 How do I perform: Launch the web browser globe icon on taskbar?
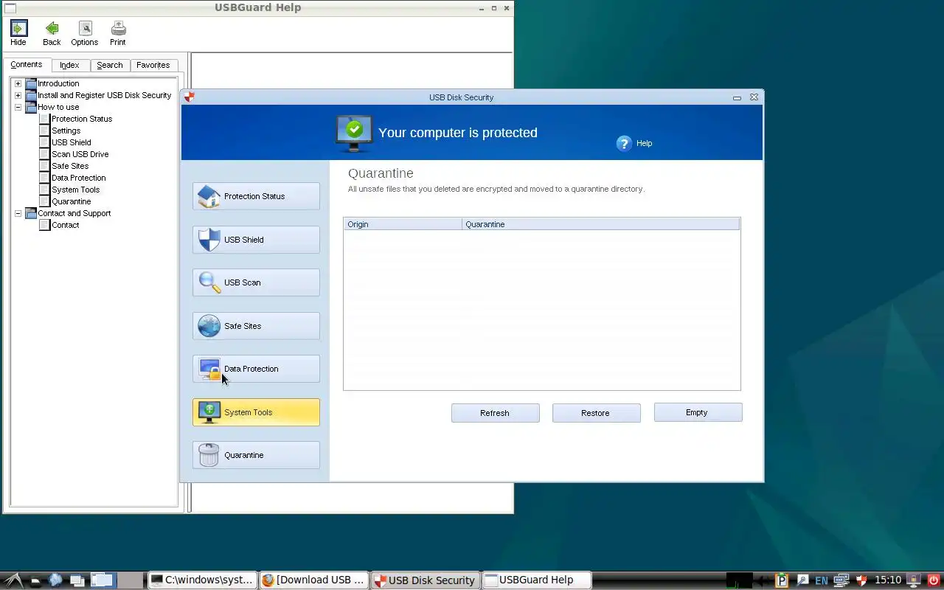point(55,580)
